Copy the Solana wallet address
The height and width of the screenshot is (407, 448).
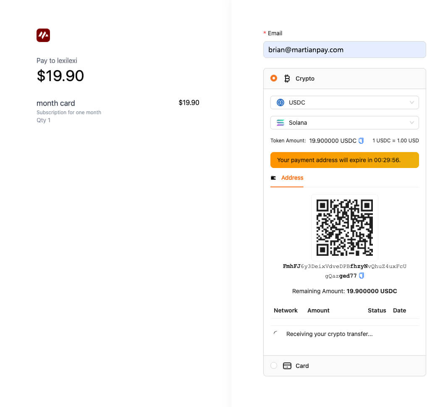pos(362,276)
